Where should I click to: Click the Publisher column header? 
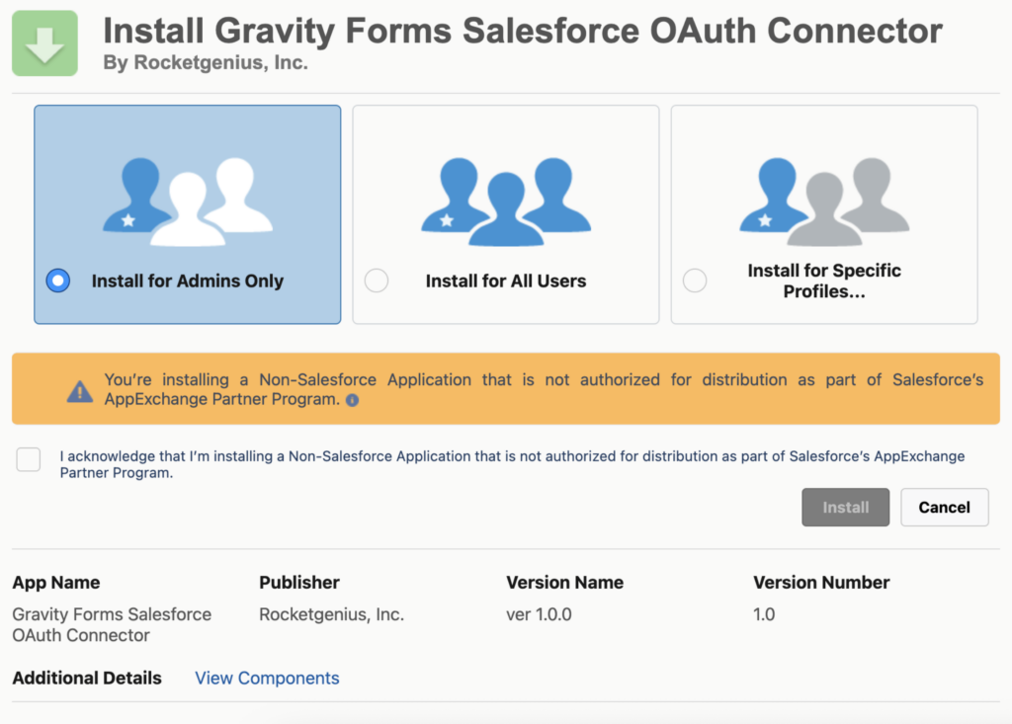(299, 583)
